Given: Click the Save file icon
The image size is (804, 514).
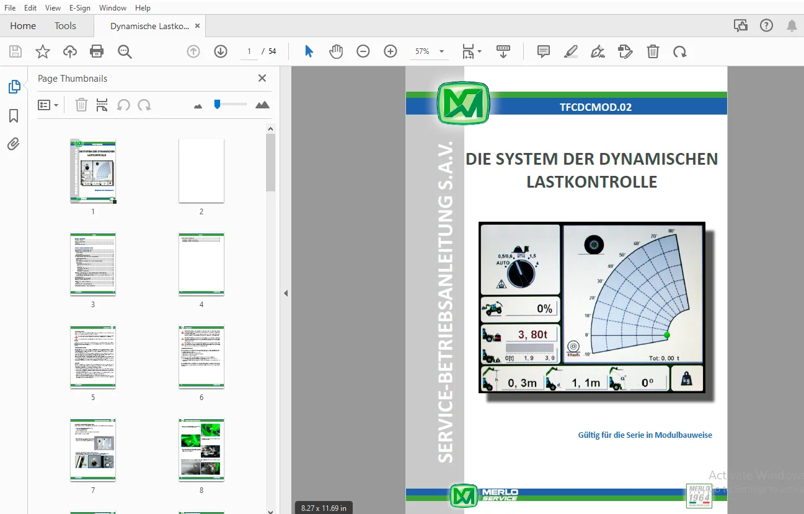Looking at the screenshot, I should coord(15,51).
